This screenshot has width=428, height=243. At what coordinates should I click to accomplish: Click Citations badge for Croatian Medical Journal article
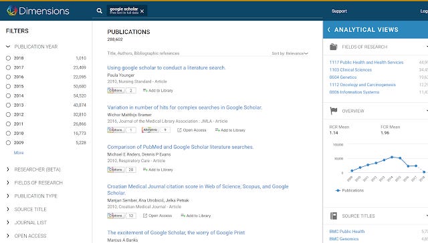[x=122, y=216]
